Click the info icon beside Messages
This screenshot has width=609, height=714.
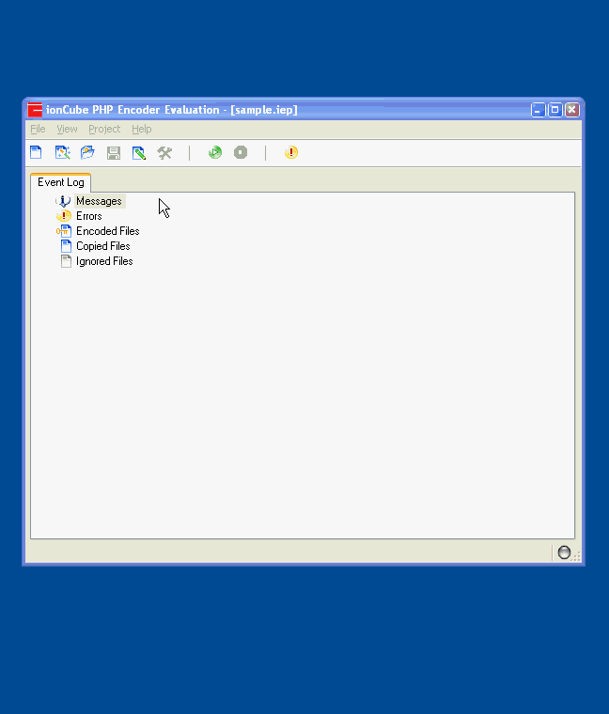tap(63, 201)
